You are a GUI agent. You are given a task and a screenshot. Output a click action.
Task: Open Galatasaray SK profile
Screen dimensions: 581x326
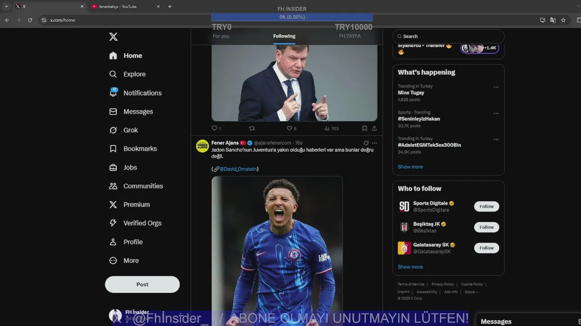click(431, 245)
